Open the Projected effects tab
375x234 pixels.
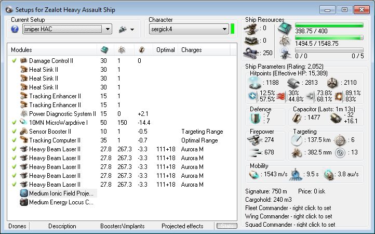coord(182,226)
